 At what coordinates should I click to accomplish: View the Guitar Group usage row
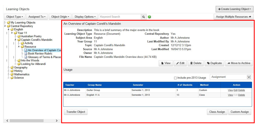coord(230,90)
